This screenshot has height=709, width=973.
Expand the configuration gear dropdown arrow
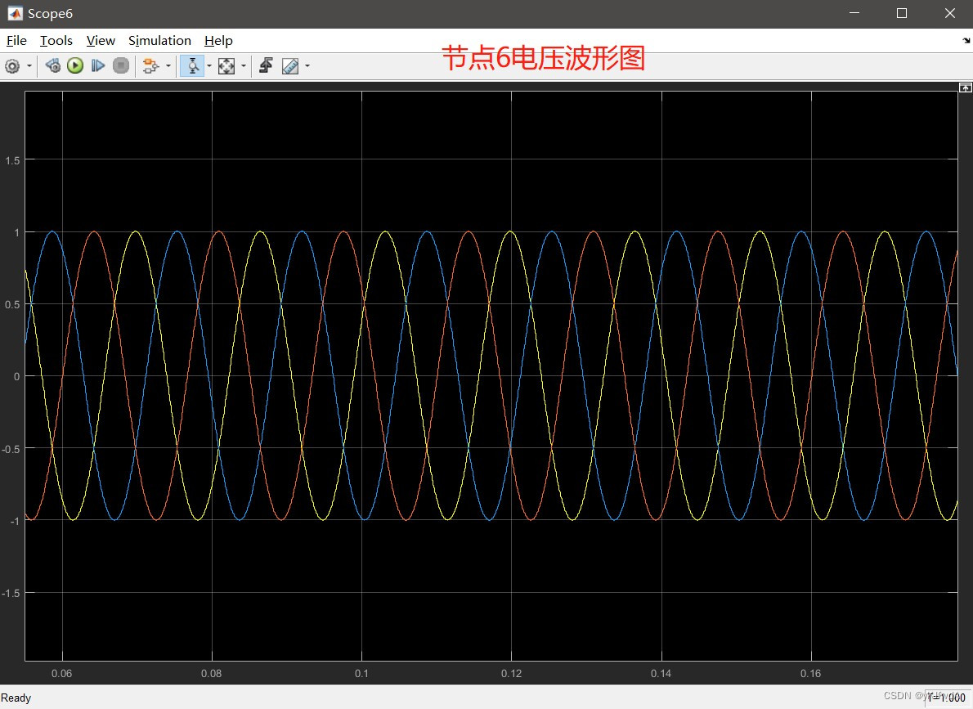(x=29, y=65)
